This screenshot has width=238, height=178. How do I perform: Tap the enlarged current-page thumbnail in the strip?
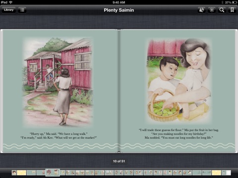[53, 173]
